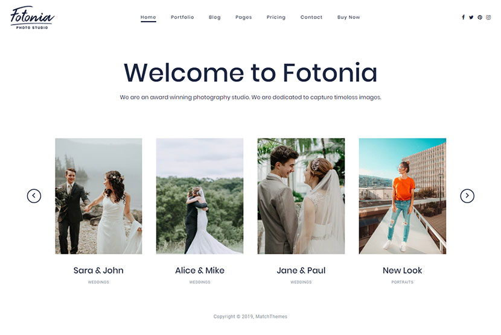Open the Sara & John title link
Viewport: 501px width, 335px height.
click(98, 271)
